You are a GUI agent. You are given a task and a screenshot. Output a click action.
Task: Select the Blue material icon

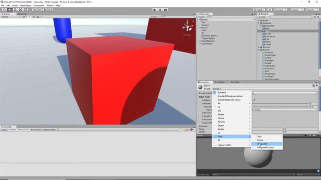[x=264, y=28]
